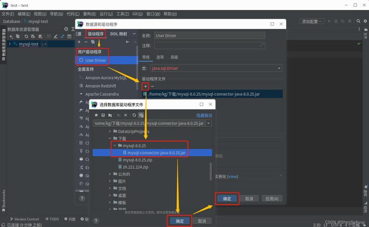The image size is (369, 227).
Task: Click duplicate driver icon in drivers list toolbar
Action: click(x=93, y=42)
